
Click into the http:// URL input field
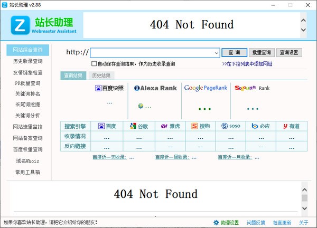[x=152, y=53]
